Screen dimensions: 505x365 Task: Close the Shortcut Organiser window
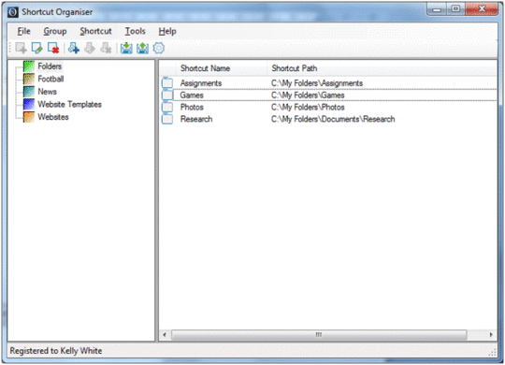coord(482,9)
